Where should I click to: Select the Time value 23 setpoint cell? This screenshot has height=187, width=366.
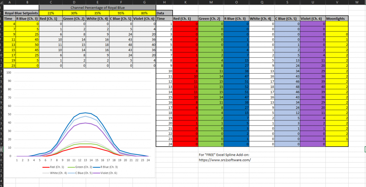(x=10, y=65)
